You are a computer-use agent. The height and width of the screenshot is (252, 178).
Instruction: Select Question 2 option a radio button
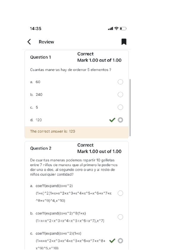pyautogui.click(x=120, y=193)
